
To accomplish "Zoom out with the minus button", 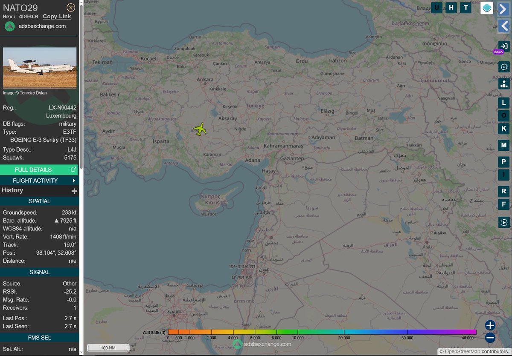I will click(490, 338).
